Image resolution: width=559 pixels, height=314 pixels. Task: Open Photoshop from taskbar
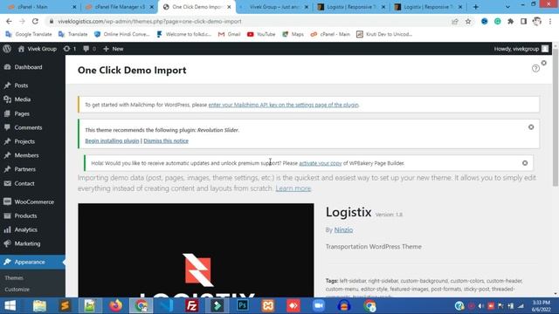click(243, 306)
